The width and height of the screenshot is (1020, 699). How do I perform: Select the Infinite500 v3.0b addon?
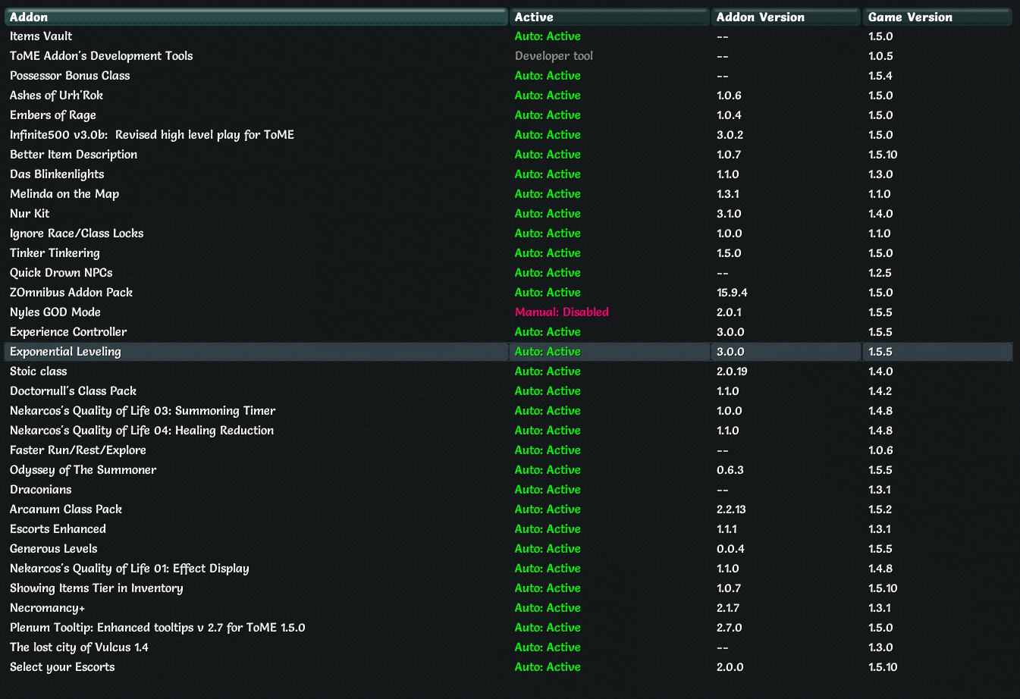pos(152,135)
